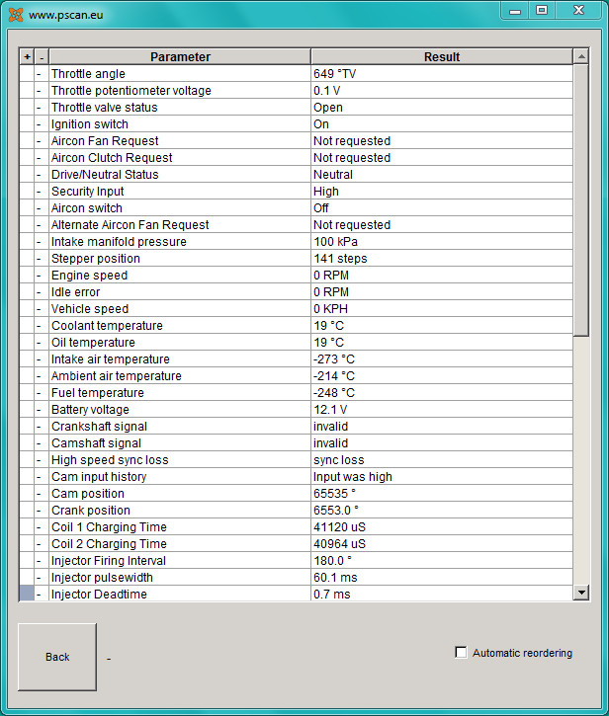This screenshot has width=609, height=716.
Task: Click the minus toggle for Battery voltage row
Action: click(42, 409)
